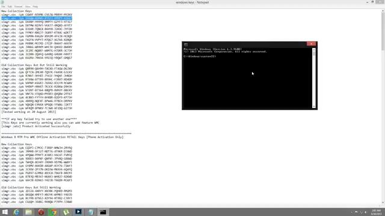This screenshot has width=385, height=216.
Task: Click the system tray clock
Action: pyautogui.click(x=376, y=212)
